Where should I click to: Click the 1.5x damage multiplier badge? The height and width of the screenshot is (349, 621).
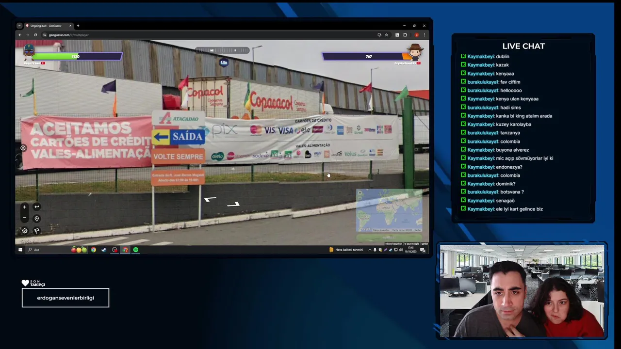click(224, 63)
